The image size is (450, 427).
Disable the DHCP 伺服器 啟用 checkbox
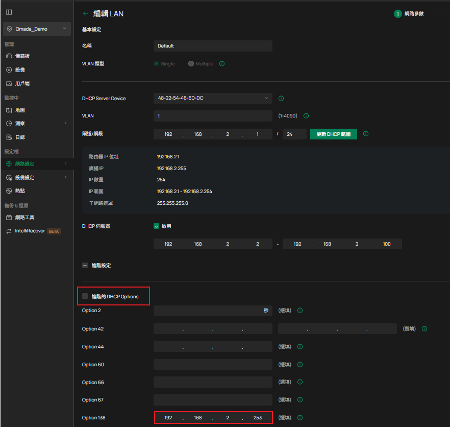pos(157,226)
